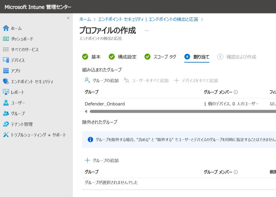Screen dimensions: 276x197
Task: Open Endpoint Security shield icon
Action: [6, 81]
